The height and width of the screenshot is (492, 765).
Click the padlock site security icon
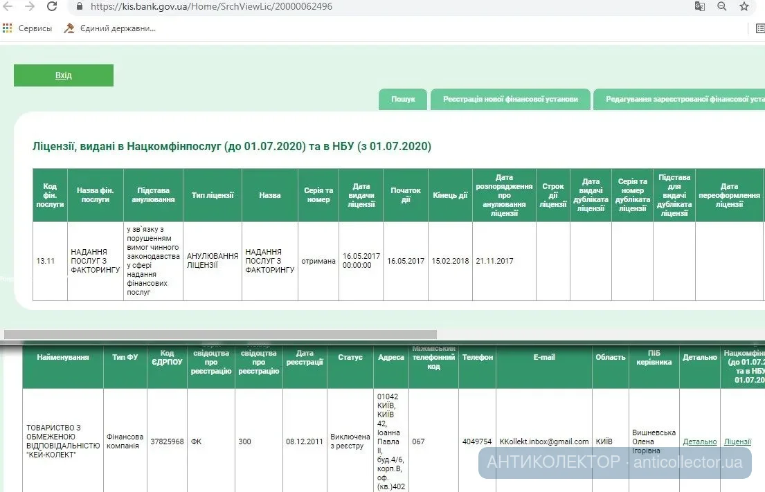[x=79, y=6]
